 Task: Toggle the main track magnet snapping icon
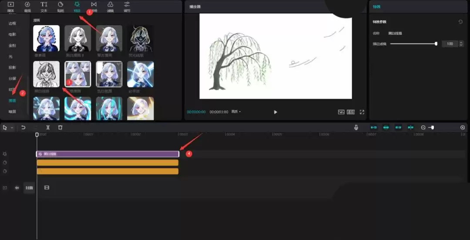373,127
